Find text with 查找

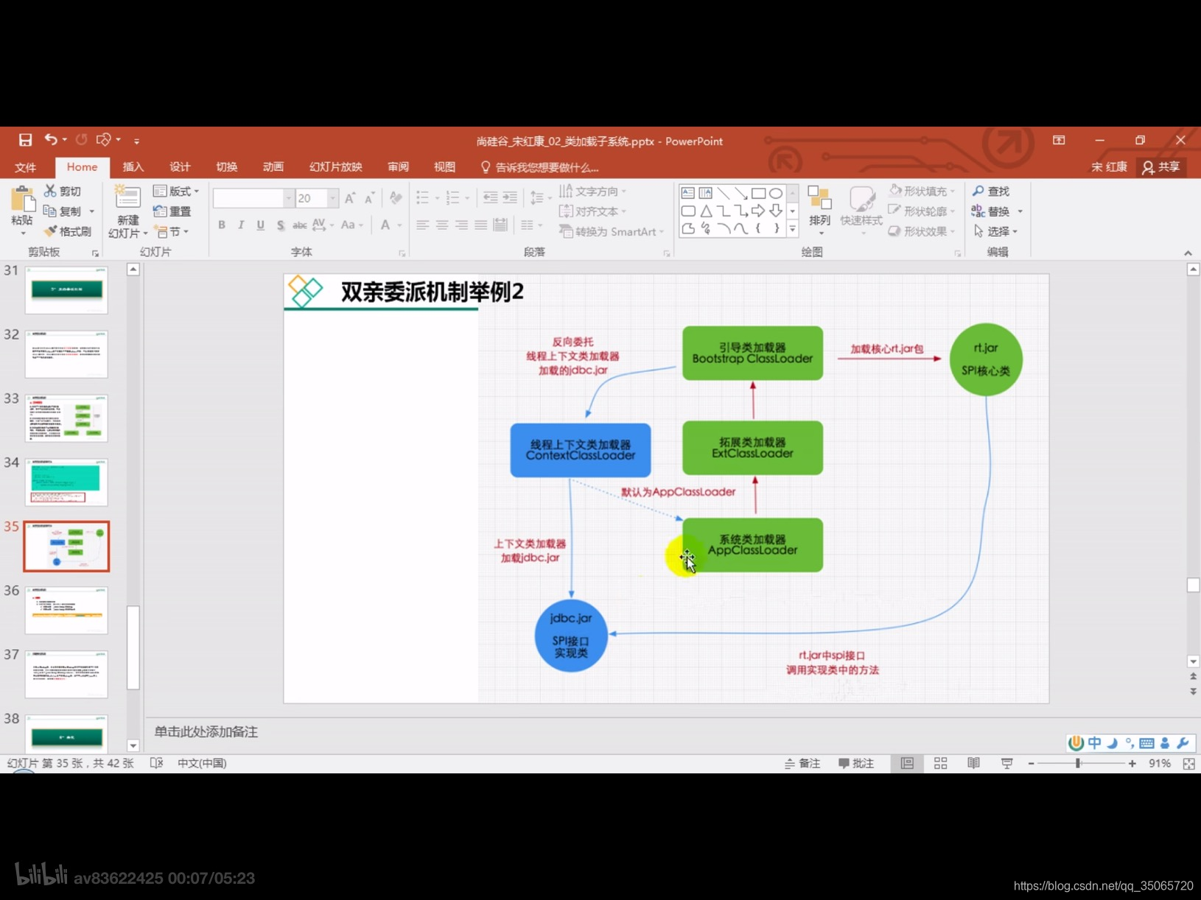point(991,191)
